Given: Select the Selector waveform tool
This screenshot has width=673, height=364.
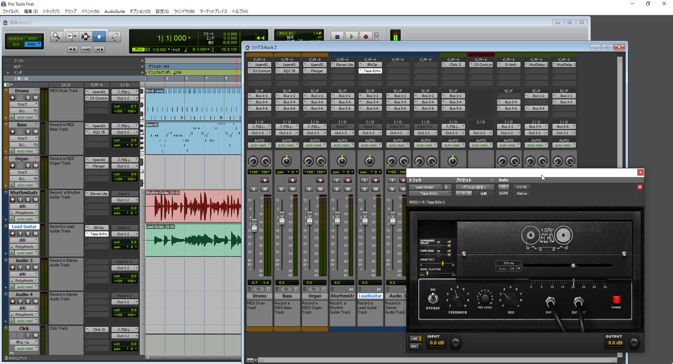Looking at the screenshot, I should tap(86, 36).
